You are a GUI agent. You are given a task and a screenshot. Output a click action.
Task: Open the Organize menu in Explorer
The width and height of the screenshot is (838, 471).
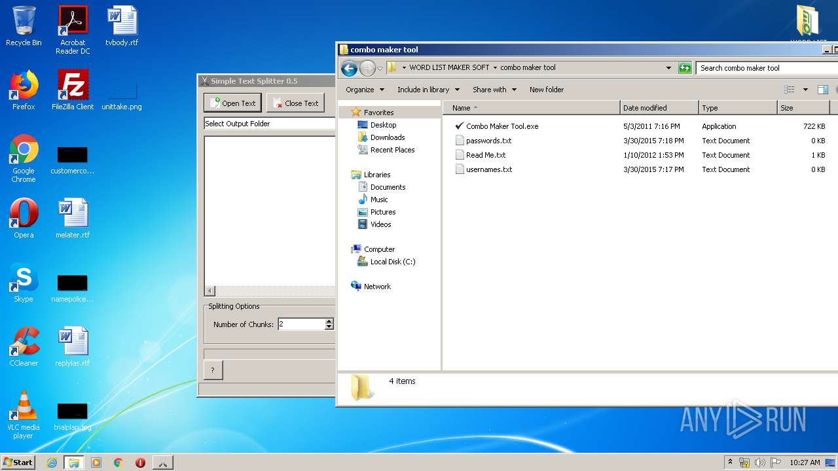coord(365,90)
